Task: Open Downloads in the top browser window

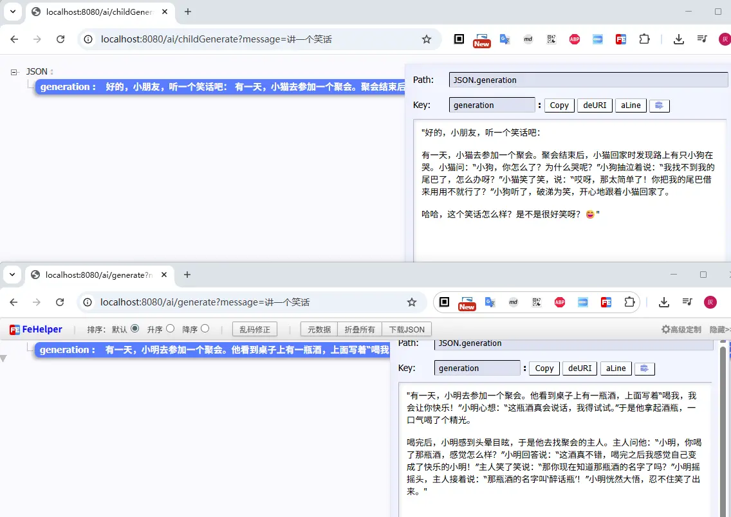Action: coord(678,39)
